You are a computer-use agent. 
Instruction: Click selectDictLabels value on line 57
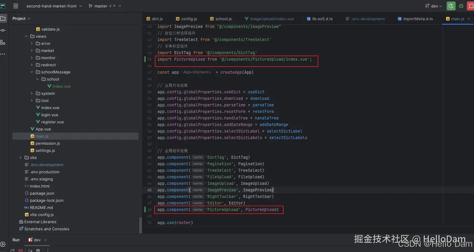tap(288, 138)
